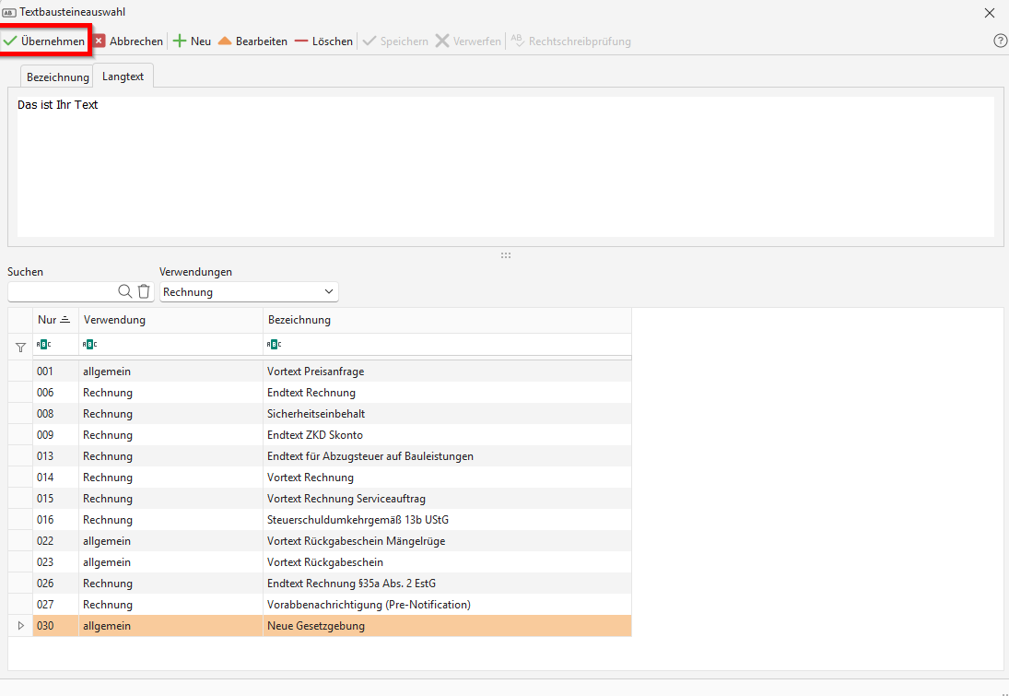This screenshot has height=696, width=1009.
Task: Click the Übernehmen button
Action: click(x=44, y=41)
